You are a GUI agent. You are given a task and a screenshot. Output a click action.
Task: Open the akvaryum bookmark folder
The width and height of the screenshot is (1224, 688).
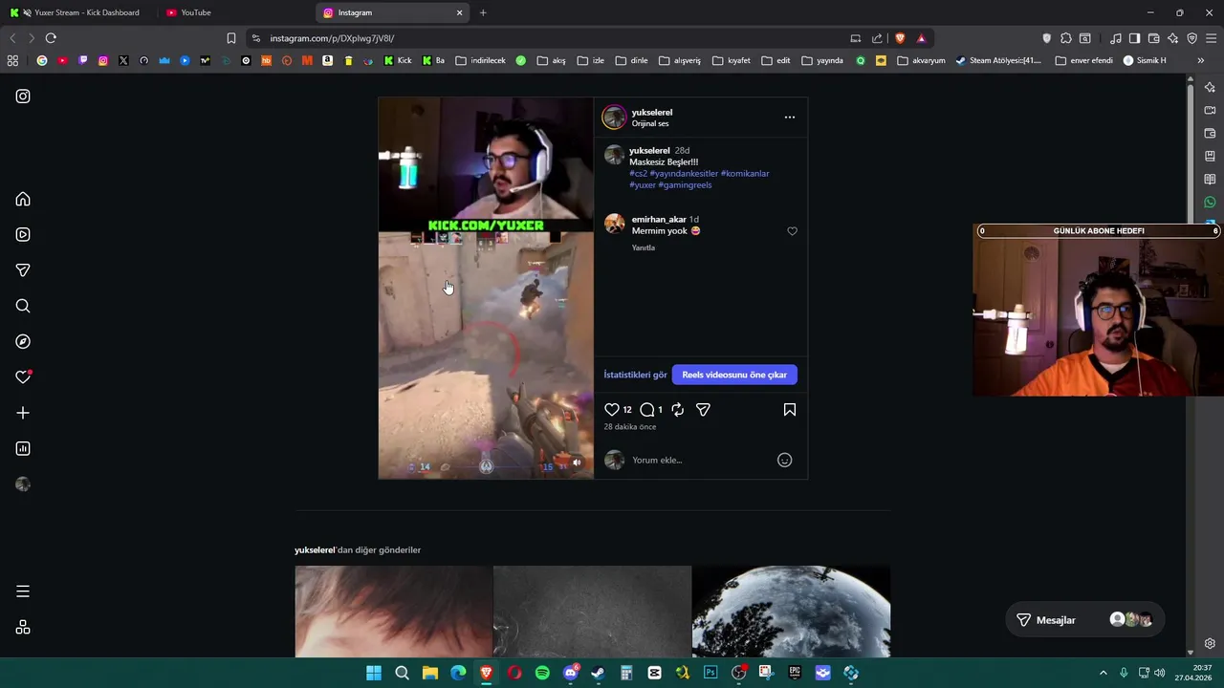point(921,60)
